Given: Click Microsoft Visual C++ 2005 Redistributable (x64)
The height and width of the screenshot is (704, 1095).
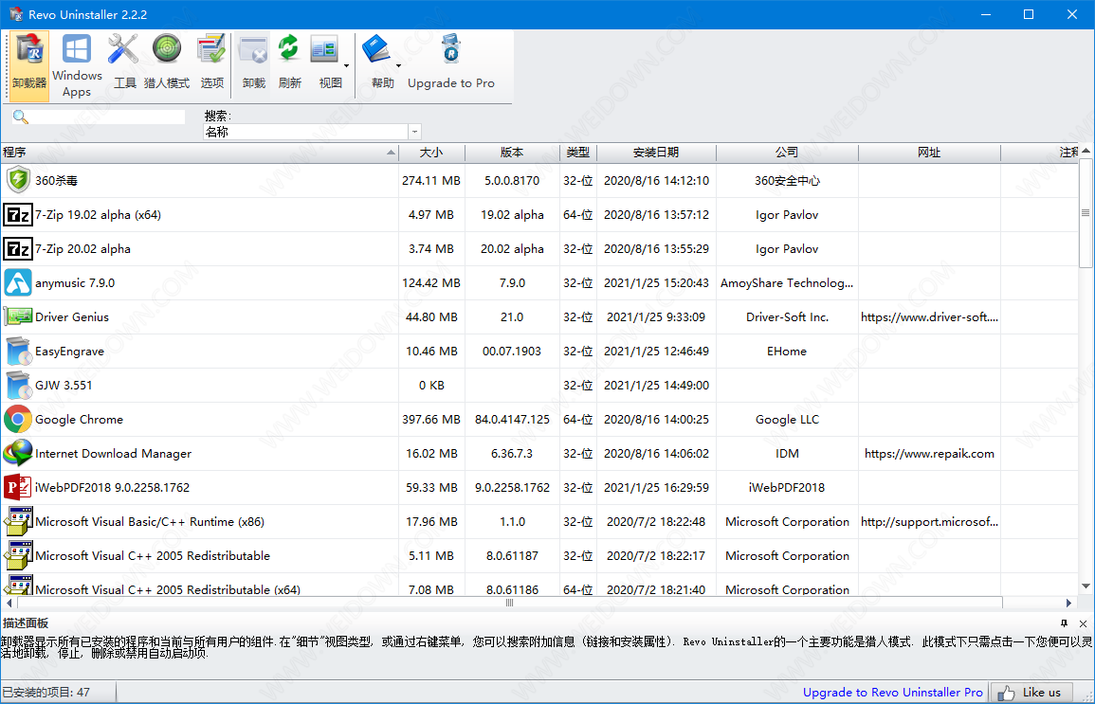Looking at the screenshot, I should click(168, 588).
